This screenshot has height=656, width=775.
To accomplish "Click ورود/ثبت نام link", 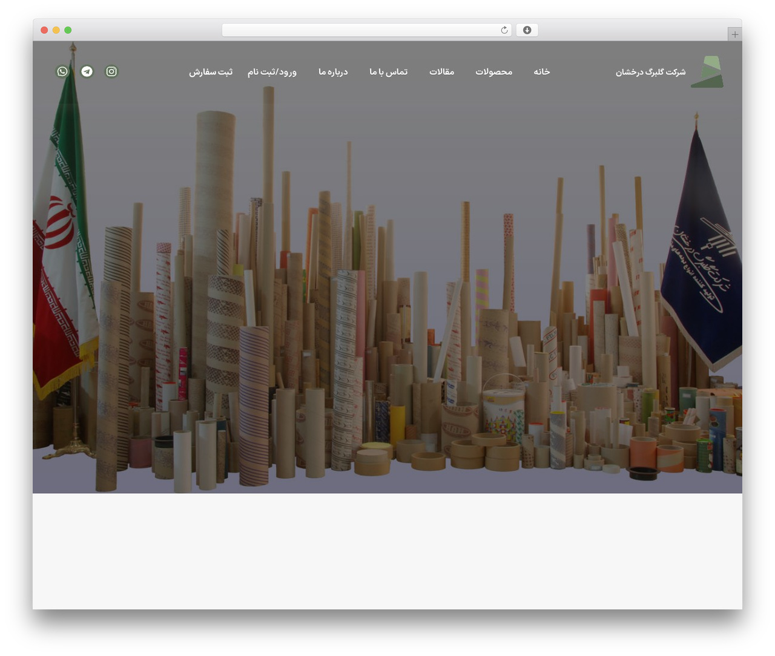I will click(272, 72).
